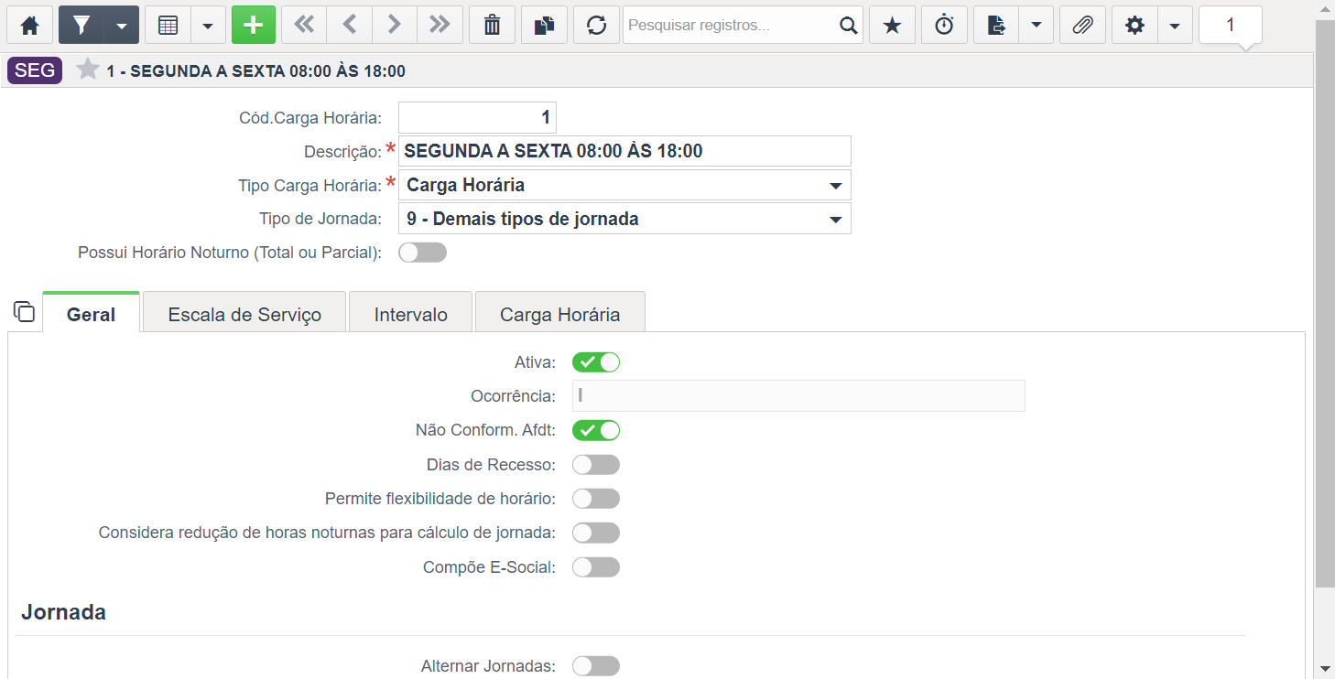Refresh the record data
Image resolution: width=1335 pixels, height=679 pixels.
597,25
